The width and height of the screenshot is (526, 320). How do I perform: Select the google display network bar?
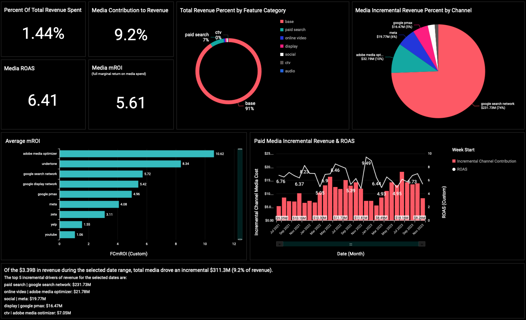99,184
